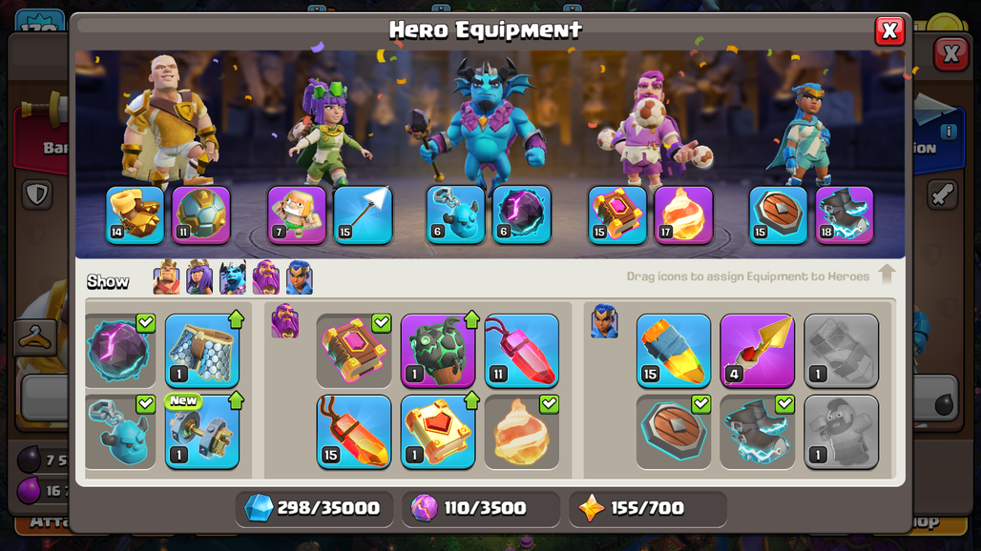Pick the New equipment with upgrade arrow
This screenshot has width=981, height=551.
coord(202,432)
